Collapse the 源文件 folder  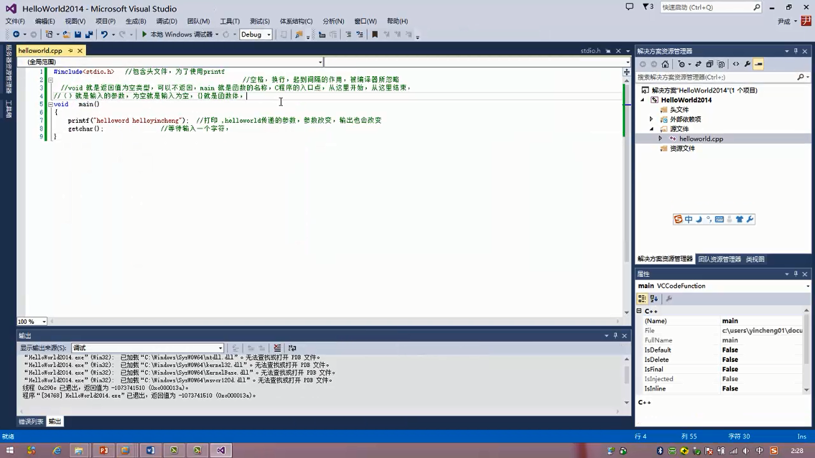tap(652, 129)
